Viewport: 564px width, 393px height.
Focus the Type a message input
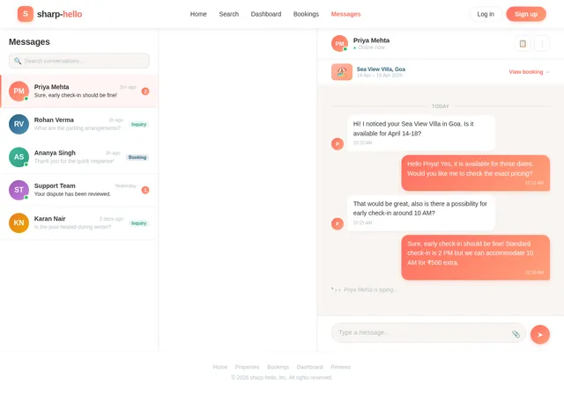[421, 333]
